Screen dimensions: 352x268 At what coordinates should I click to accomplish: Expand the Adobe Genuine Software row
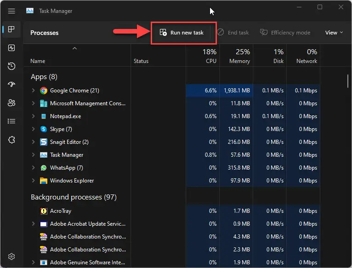point(33,262)
